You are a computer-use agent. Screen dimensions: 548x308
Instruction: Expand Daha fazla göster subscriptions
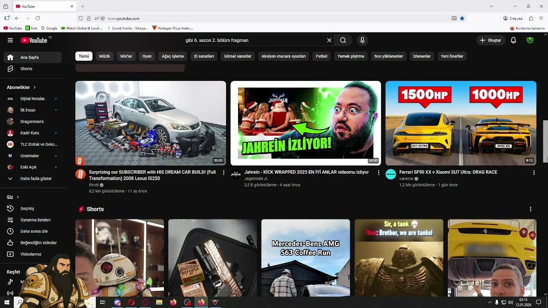click(33, 178)
